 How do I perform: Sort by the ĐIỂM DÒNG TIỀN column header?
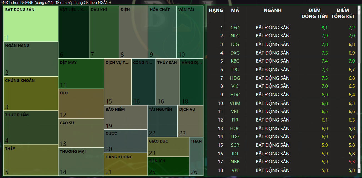coord(314,13)
